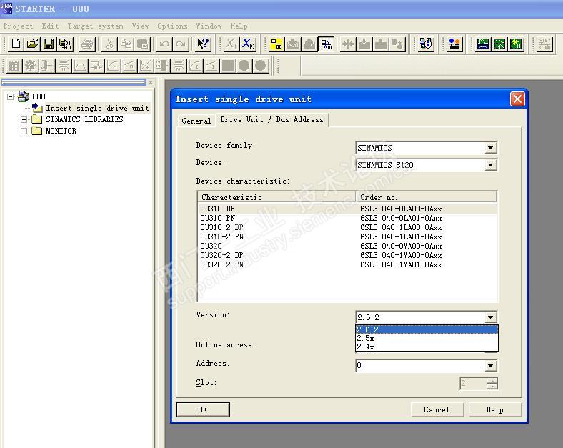563x448 pixels.
Task: Click the blue XE expert list icon
Action: coord(249,44)
